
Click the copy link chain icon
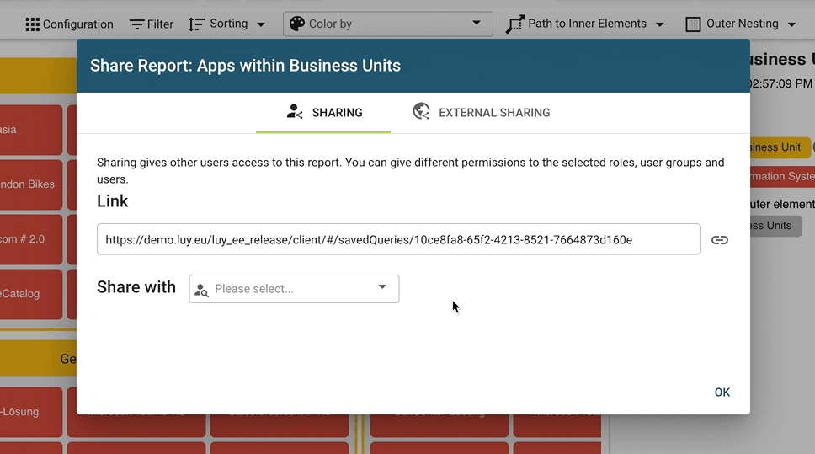pos(719,240)
